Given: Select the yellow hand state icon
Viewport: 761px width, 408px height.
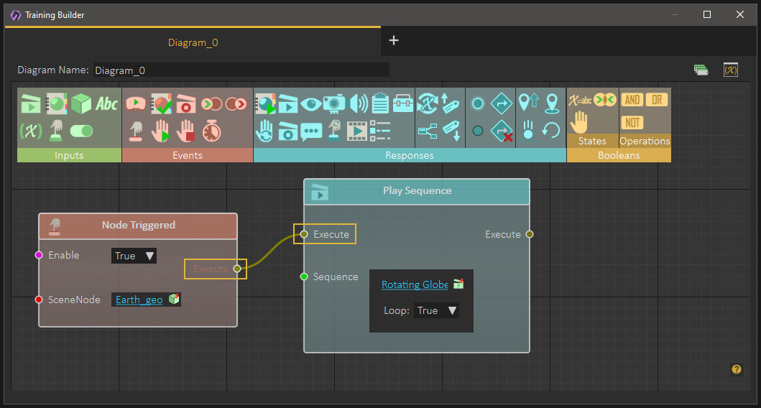Looking at the screenshot, I should (578, 122).
